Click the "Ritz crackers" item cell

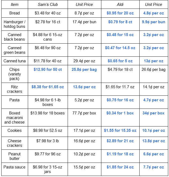[x=14, y=89]
